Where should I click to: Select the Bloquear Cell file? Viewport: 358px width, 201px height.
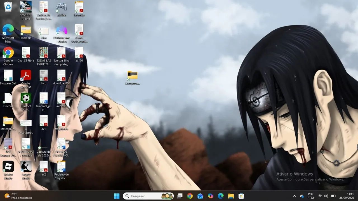(x=8, y=77)
